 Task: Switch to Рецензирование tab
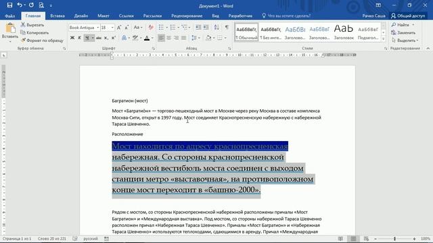click(187, 16)
